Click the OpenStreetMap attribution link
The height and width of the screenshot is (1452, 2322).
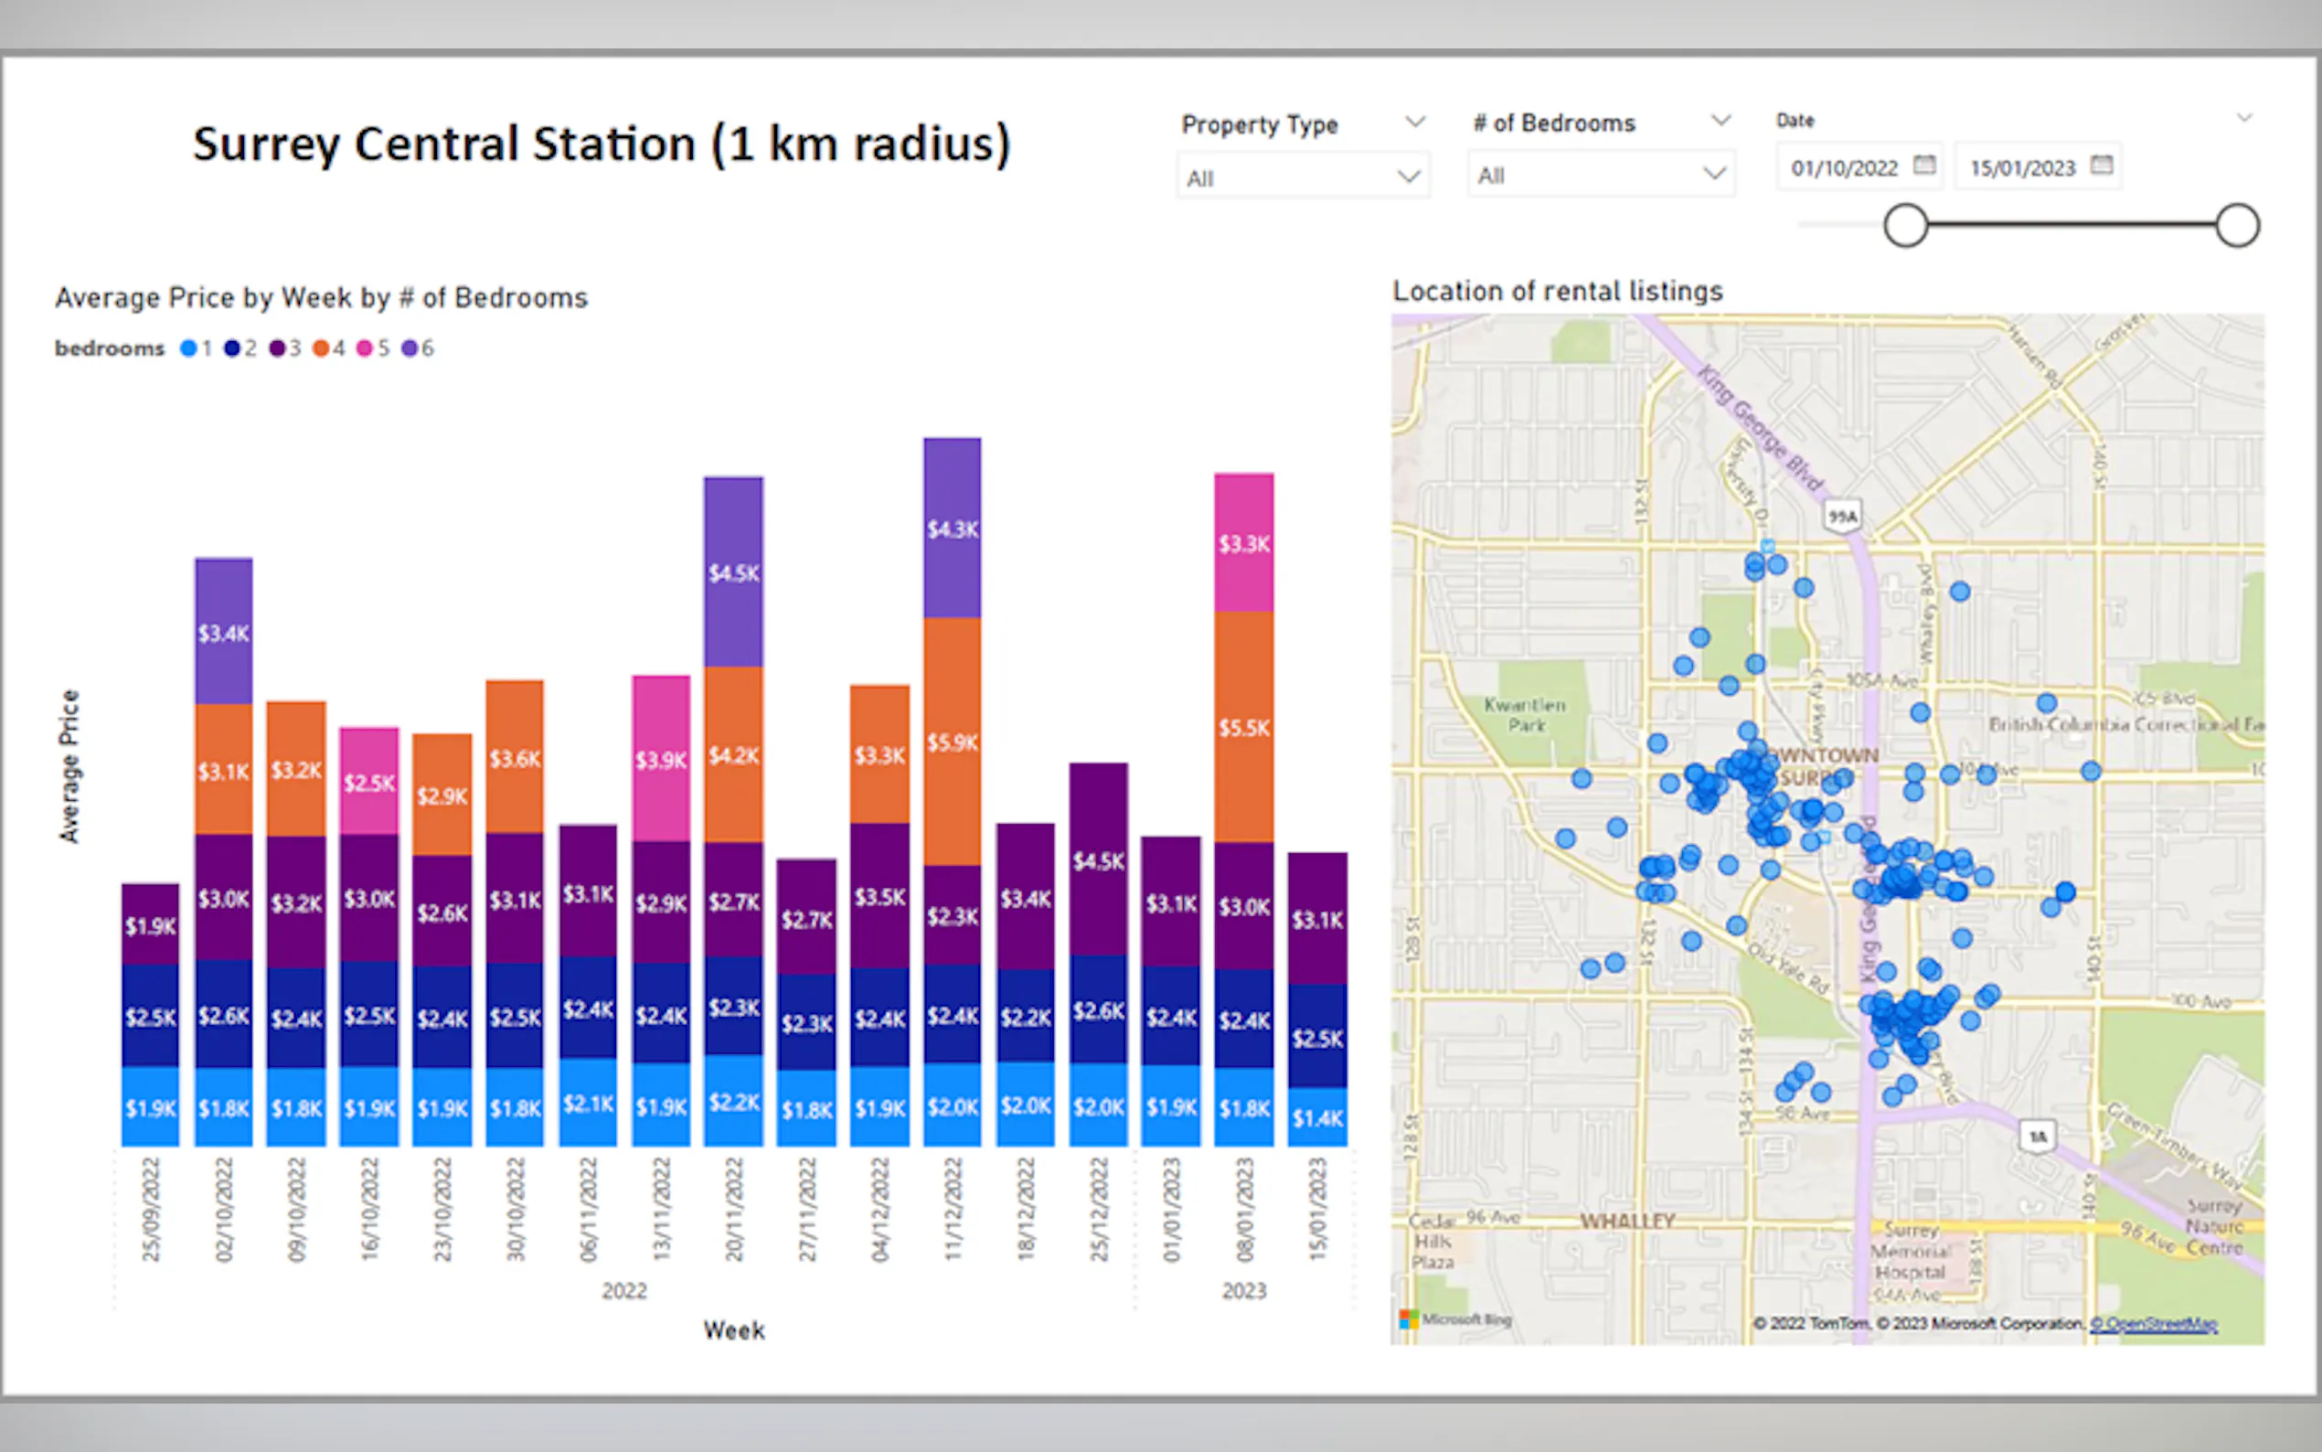coord(2153,1324)
